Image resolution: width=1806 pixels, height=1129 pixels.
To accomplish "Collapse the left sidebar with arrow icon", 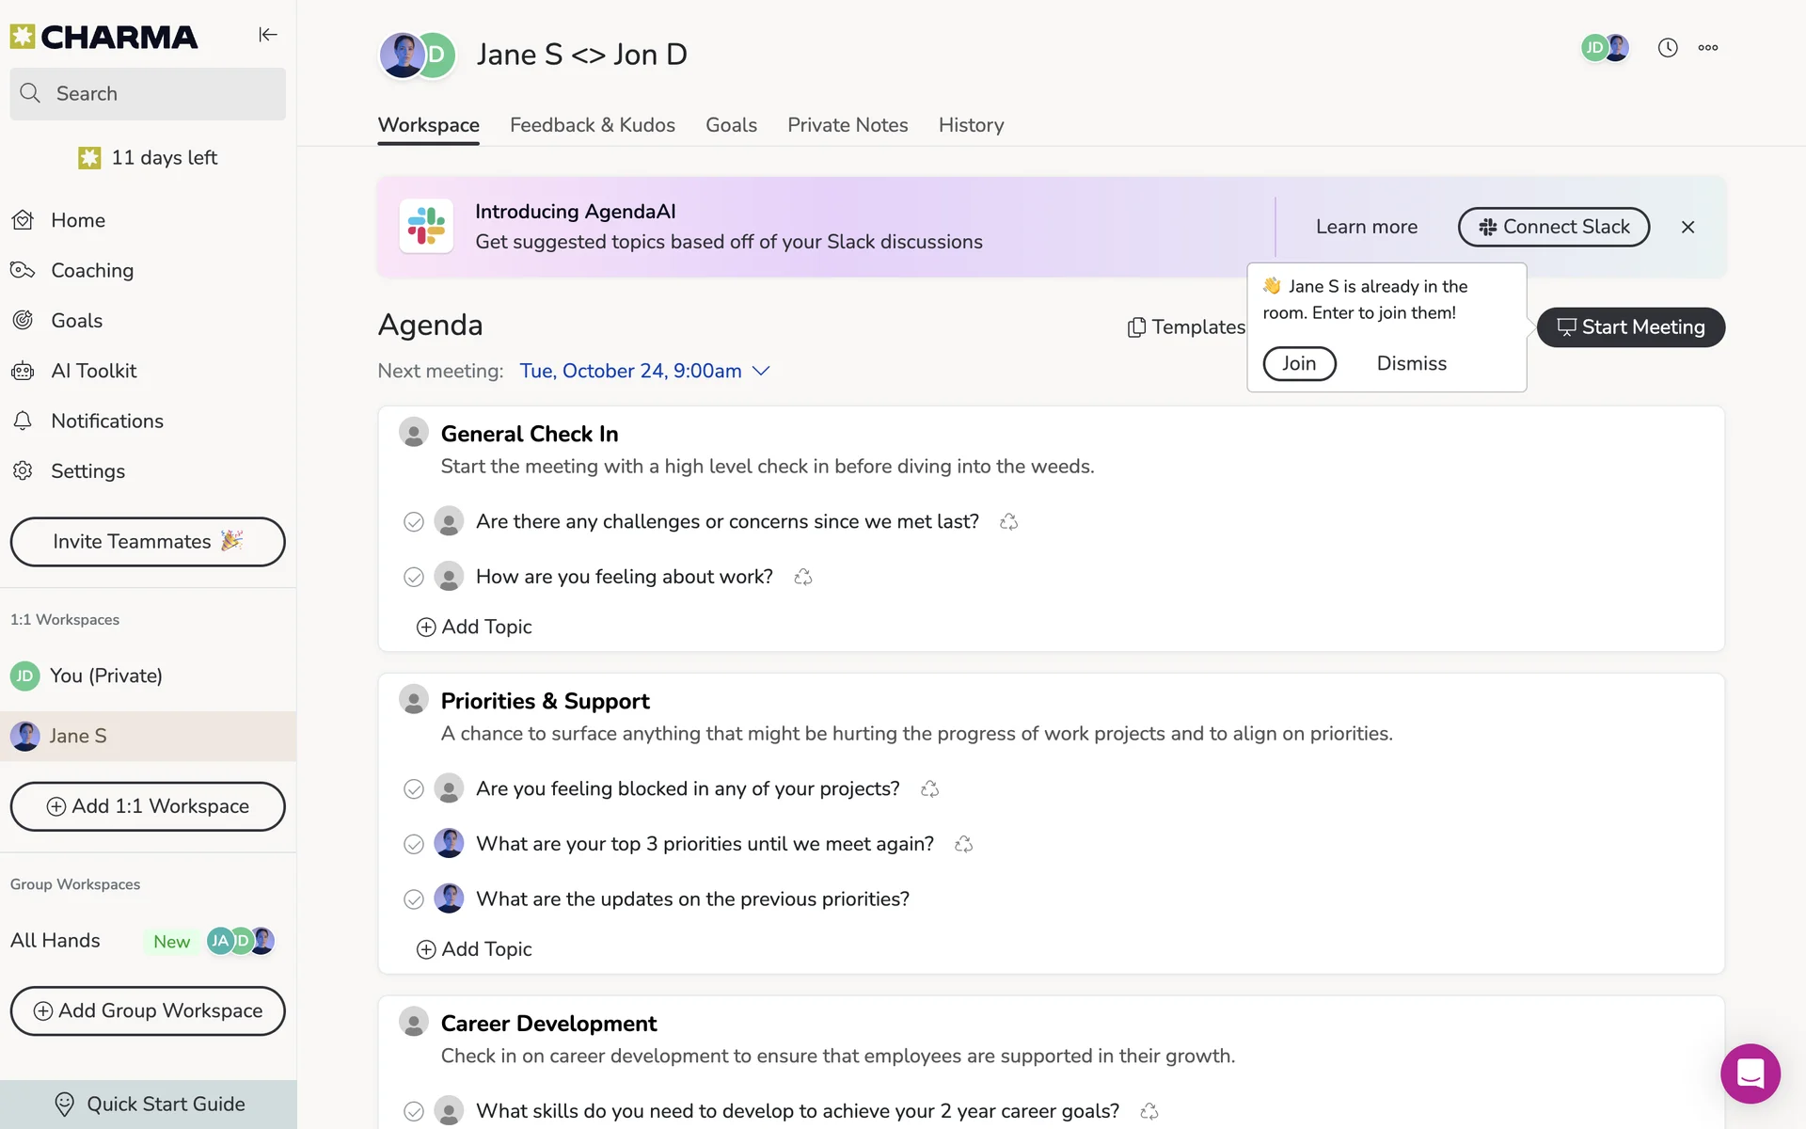I will [268, 35].
